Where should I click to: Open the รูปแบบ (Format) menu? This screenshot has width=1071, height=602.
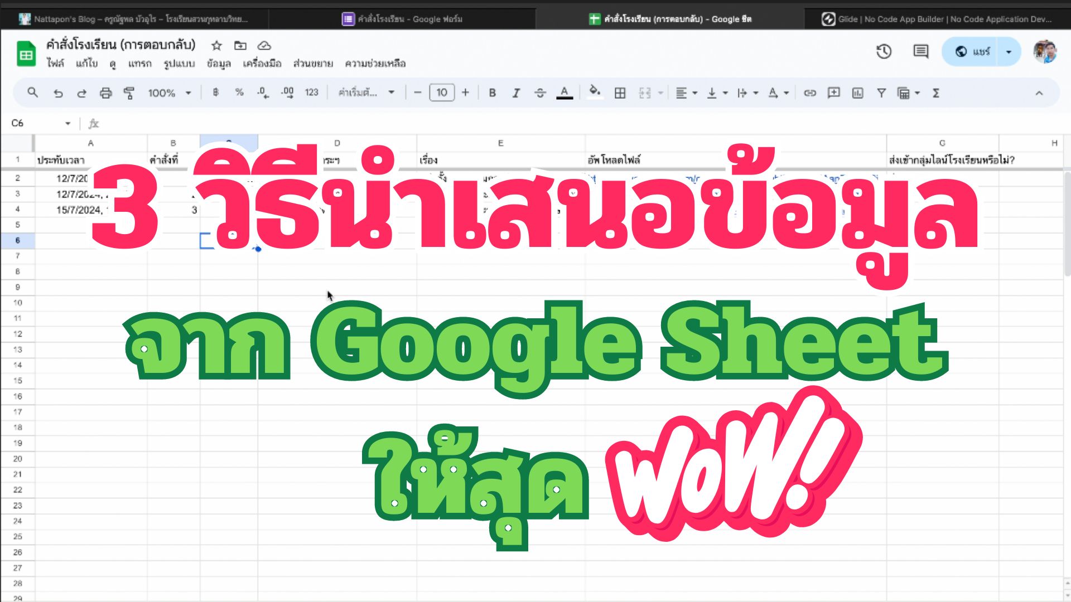179,64
